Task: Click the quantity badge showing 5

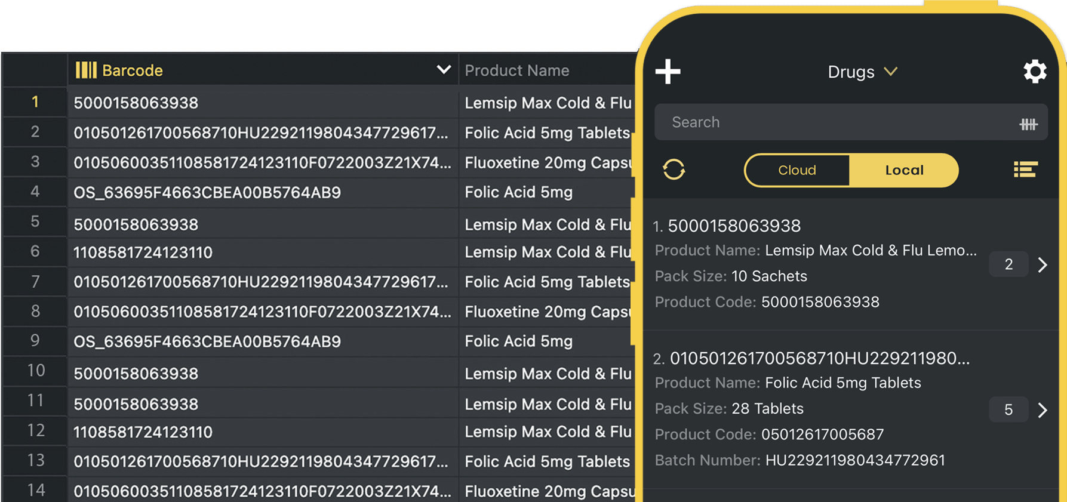Action: pos(1008,410)
